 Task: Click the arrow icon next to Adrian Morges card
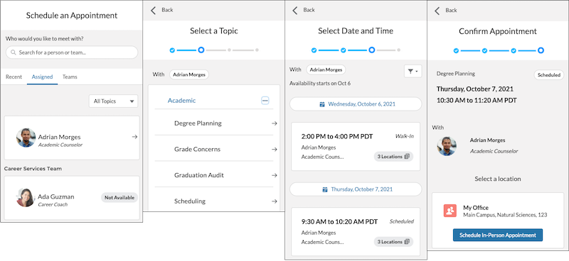(134, 137)
